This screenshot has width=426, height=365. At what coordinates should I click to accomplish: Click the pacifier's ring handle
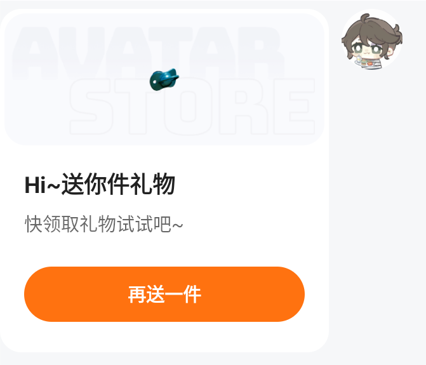pyautogui.click(x=171, y=78)
